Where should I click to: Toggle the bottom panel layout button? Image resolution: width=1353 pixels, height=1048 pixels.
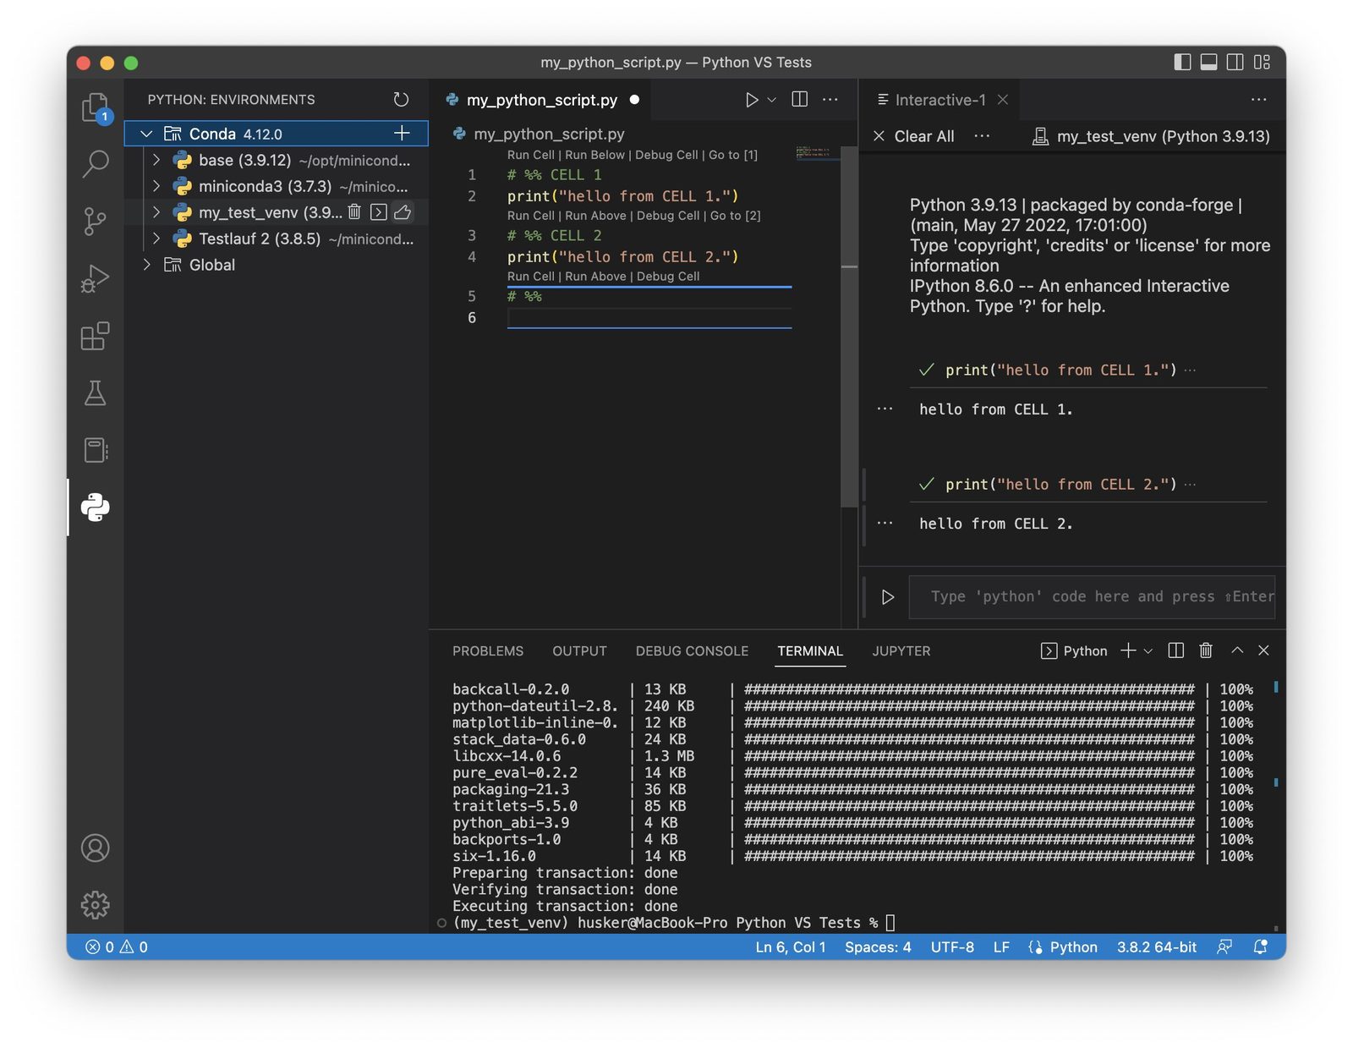[x=1208, y=62]
